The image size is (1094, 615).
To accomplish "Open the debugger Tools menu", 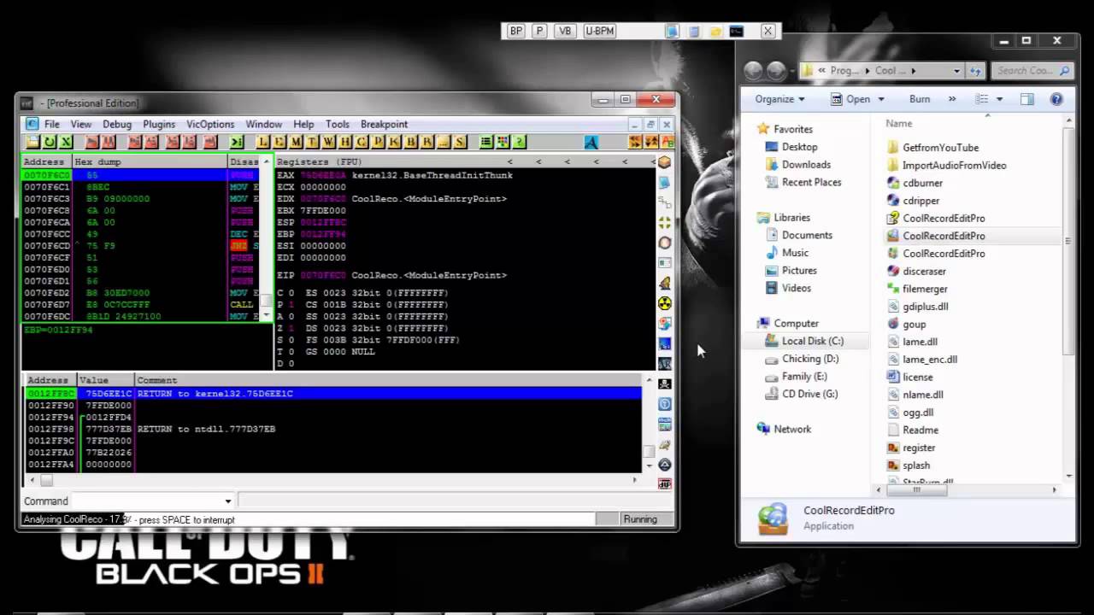I will tap(338, 124).
